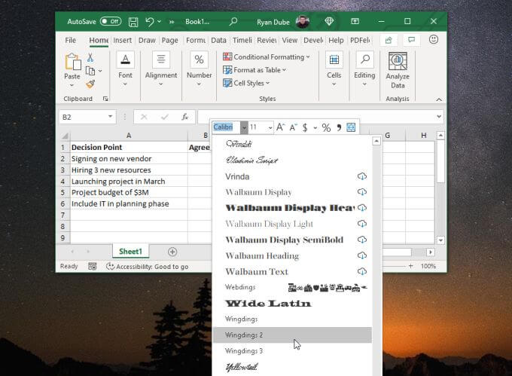Click the Insert Function fx icon
The width and height of the screenshot is (512, 376).
(184, 117)
